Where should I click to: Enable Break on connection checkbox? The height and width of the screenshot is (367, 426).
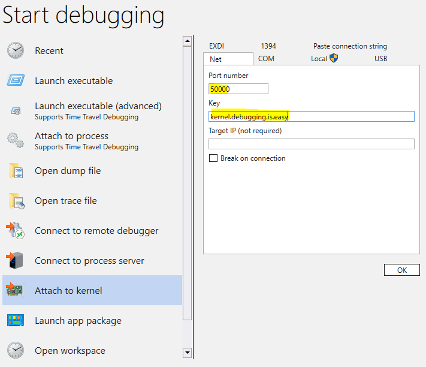213,158
